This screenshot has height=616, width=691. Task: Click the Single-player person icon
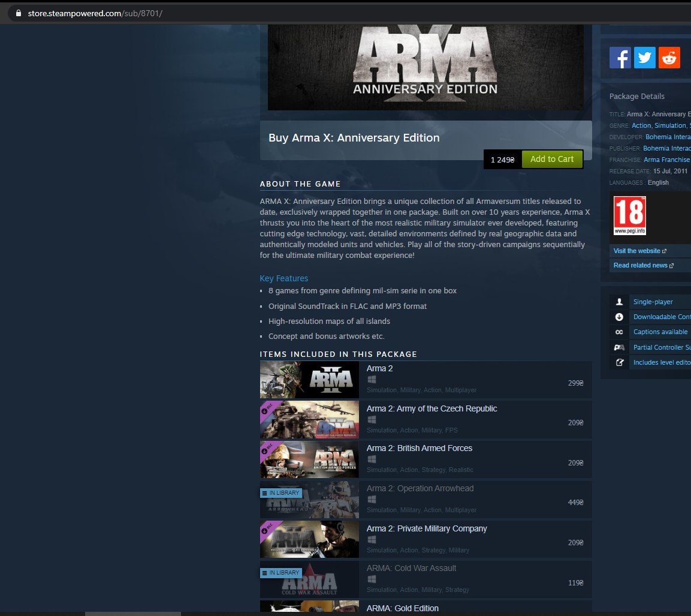pos(619,302)
